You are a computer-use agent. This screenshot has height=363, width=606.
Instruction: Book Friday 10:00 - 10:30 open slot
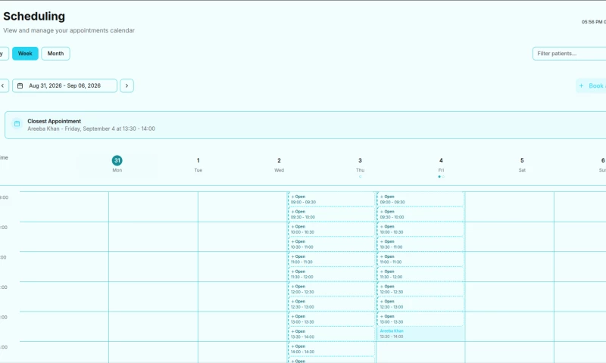coord(420,229)
